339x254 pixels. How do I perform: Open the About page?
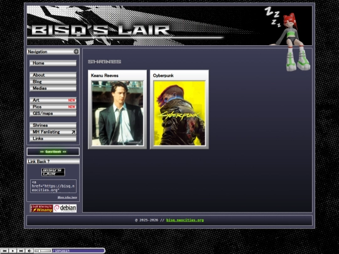pos(53,75)
